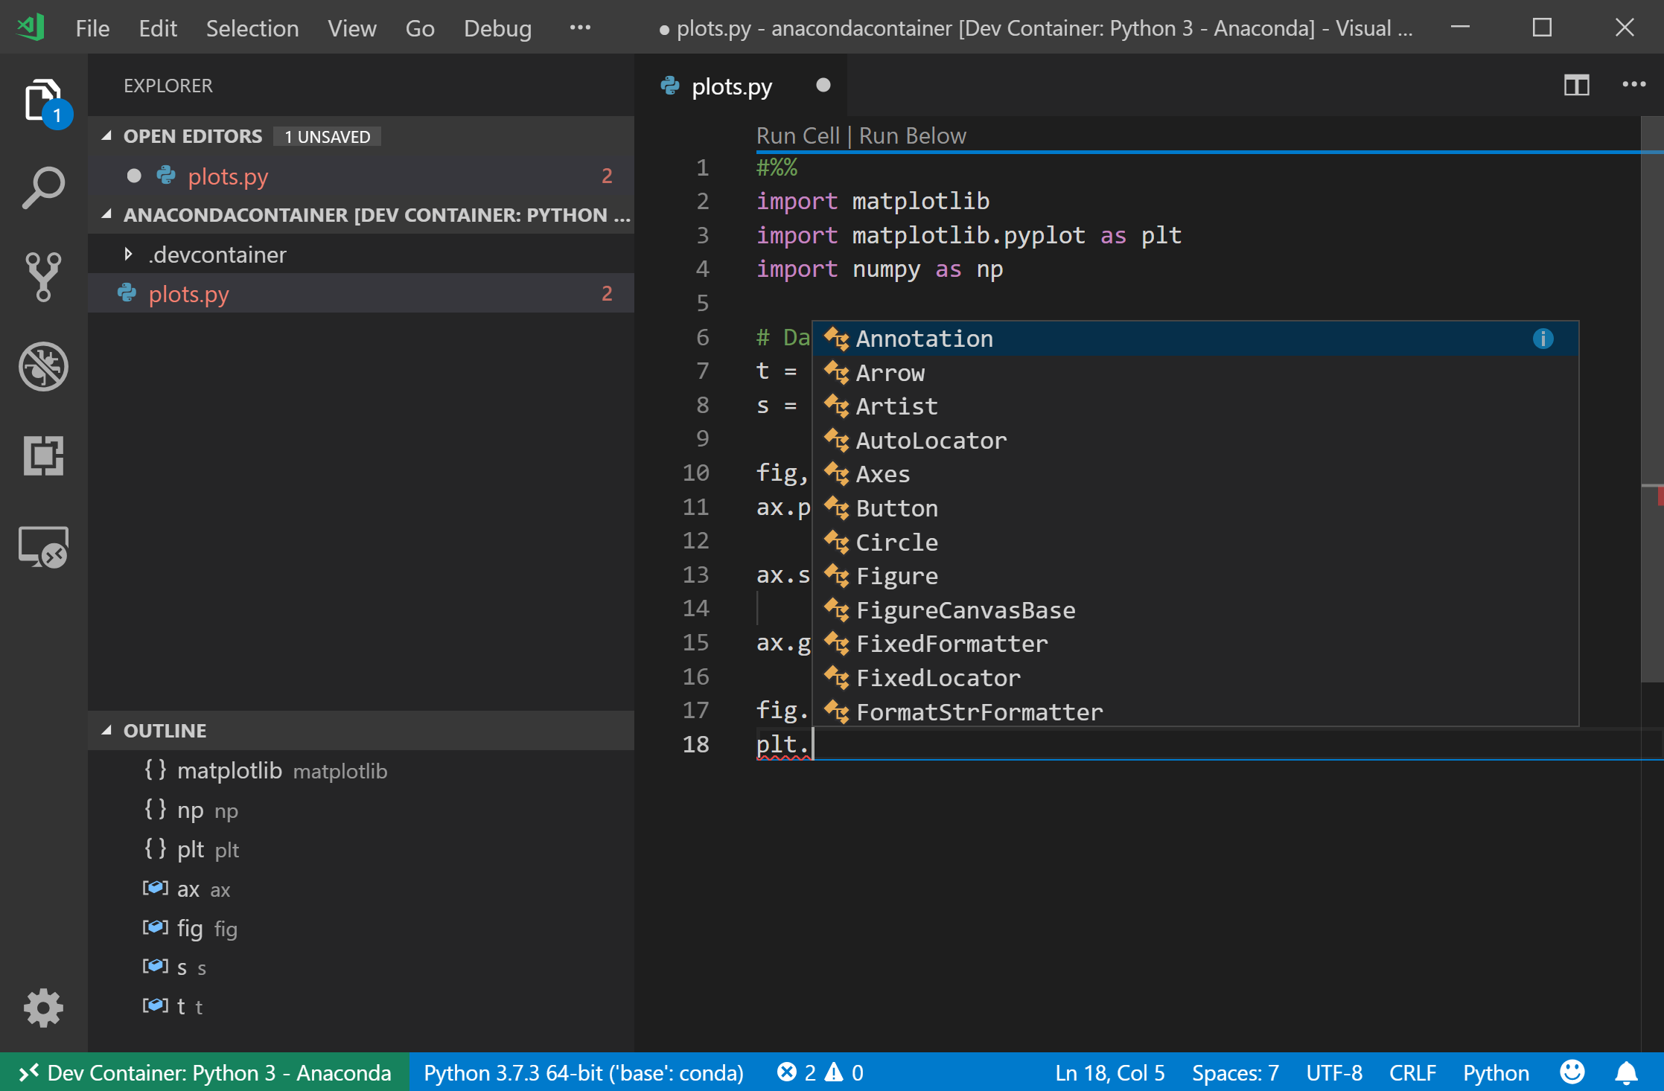Select the Python 3.7.3 interpreter status item
Viewport: 1664px width, 1091px height.
(583, 1072)
